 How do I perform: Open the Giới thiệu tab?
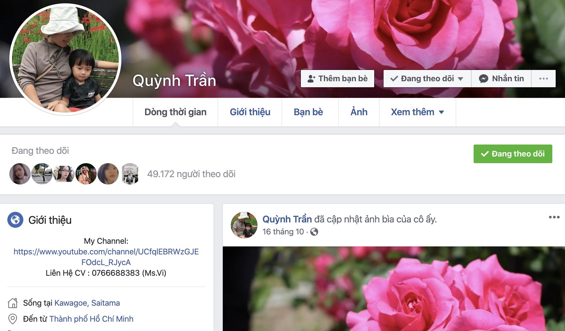[250, 112]
